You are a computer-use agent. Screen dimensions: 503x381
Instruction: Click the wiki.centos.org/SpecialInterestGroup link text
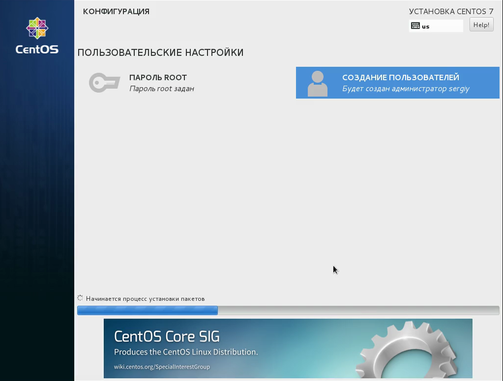tap(162, 367)
